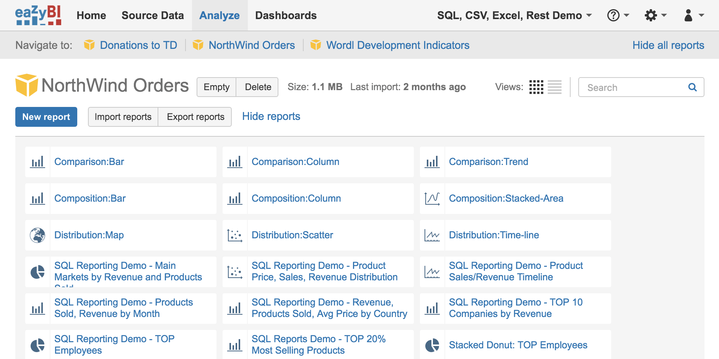Open the Composition:Stacked-Area report
719x359 pixels.
click(x=506, y=198)
